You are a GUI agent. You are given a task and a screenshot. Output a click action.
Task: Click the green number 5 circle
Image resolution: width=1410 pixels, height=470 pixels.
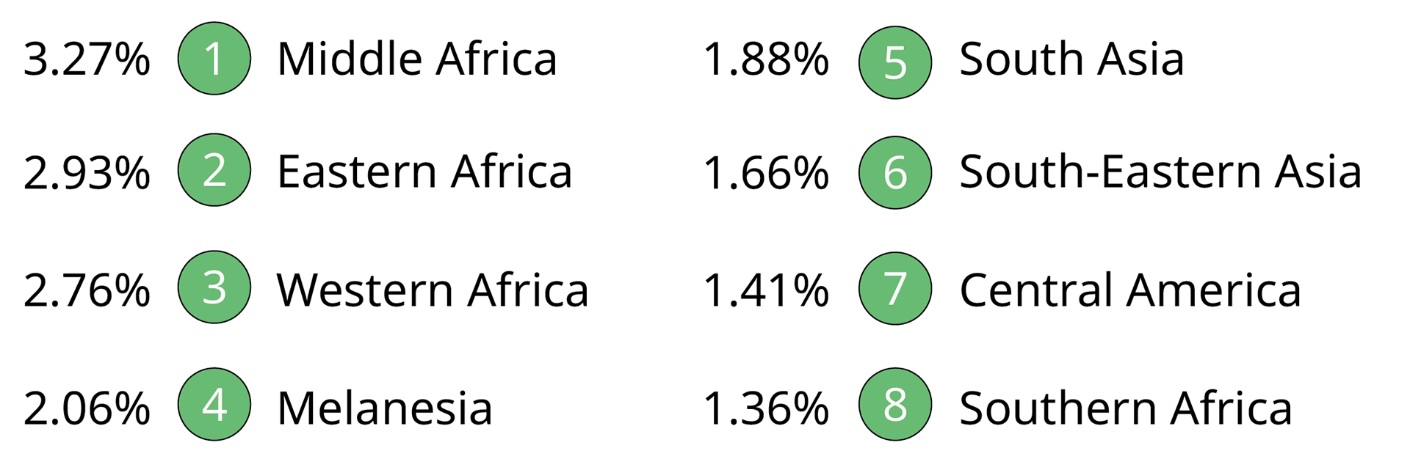pos(894,62)
